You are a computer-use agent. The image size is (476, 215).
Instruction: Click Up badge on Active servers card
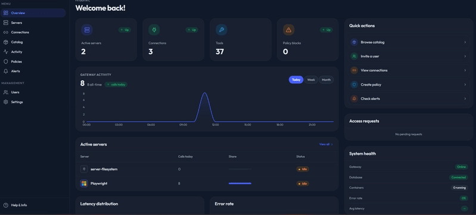tap(125, 30)
